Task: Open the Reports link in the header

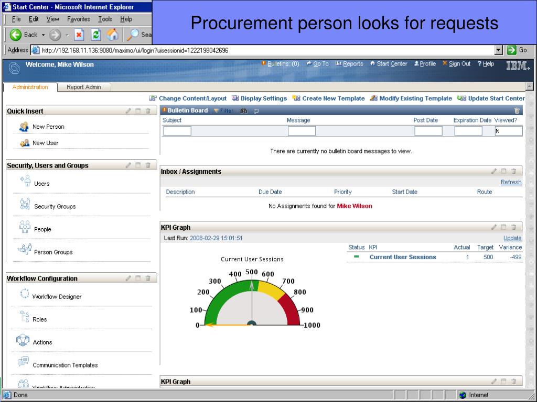Action: coord(353,63)
